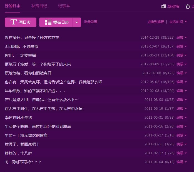
Task: Expand arrow next to 编辑 on 2012-05-02 row
Action: click(x=186, y=82)
